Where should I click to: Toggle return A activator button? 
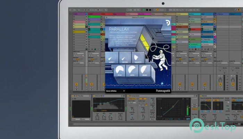coord(220,84)
